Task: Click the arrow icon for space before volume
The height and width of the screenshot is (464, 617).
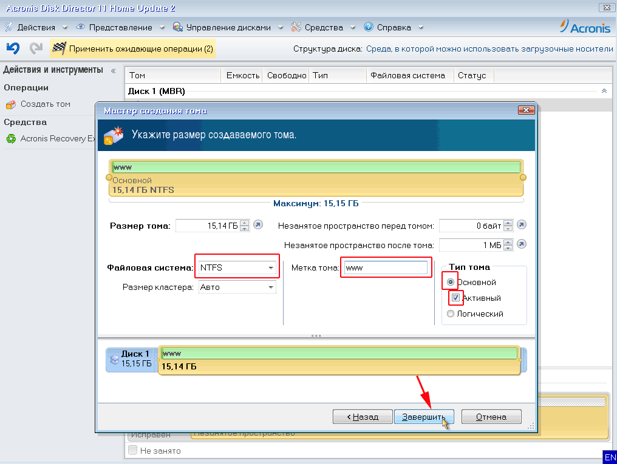Action: pyautogui.click(x=522, y=225)
